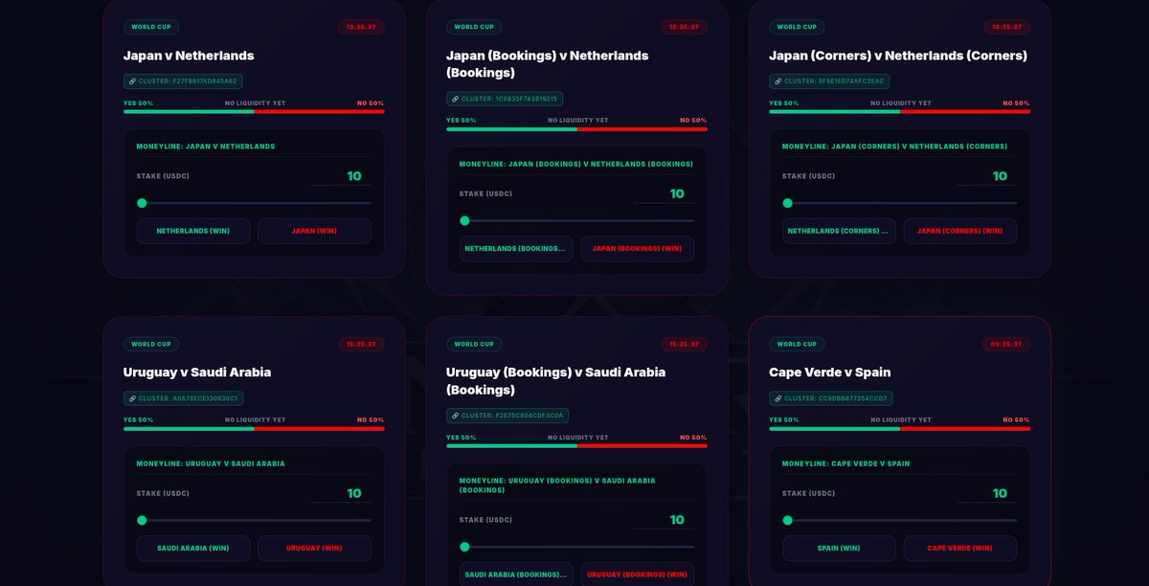Click the Yes/No probability bar for Cape Verde v Spain
Viewport: 1149px width, 586px height.
[x=899, y=428]
